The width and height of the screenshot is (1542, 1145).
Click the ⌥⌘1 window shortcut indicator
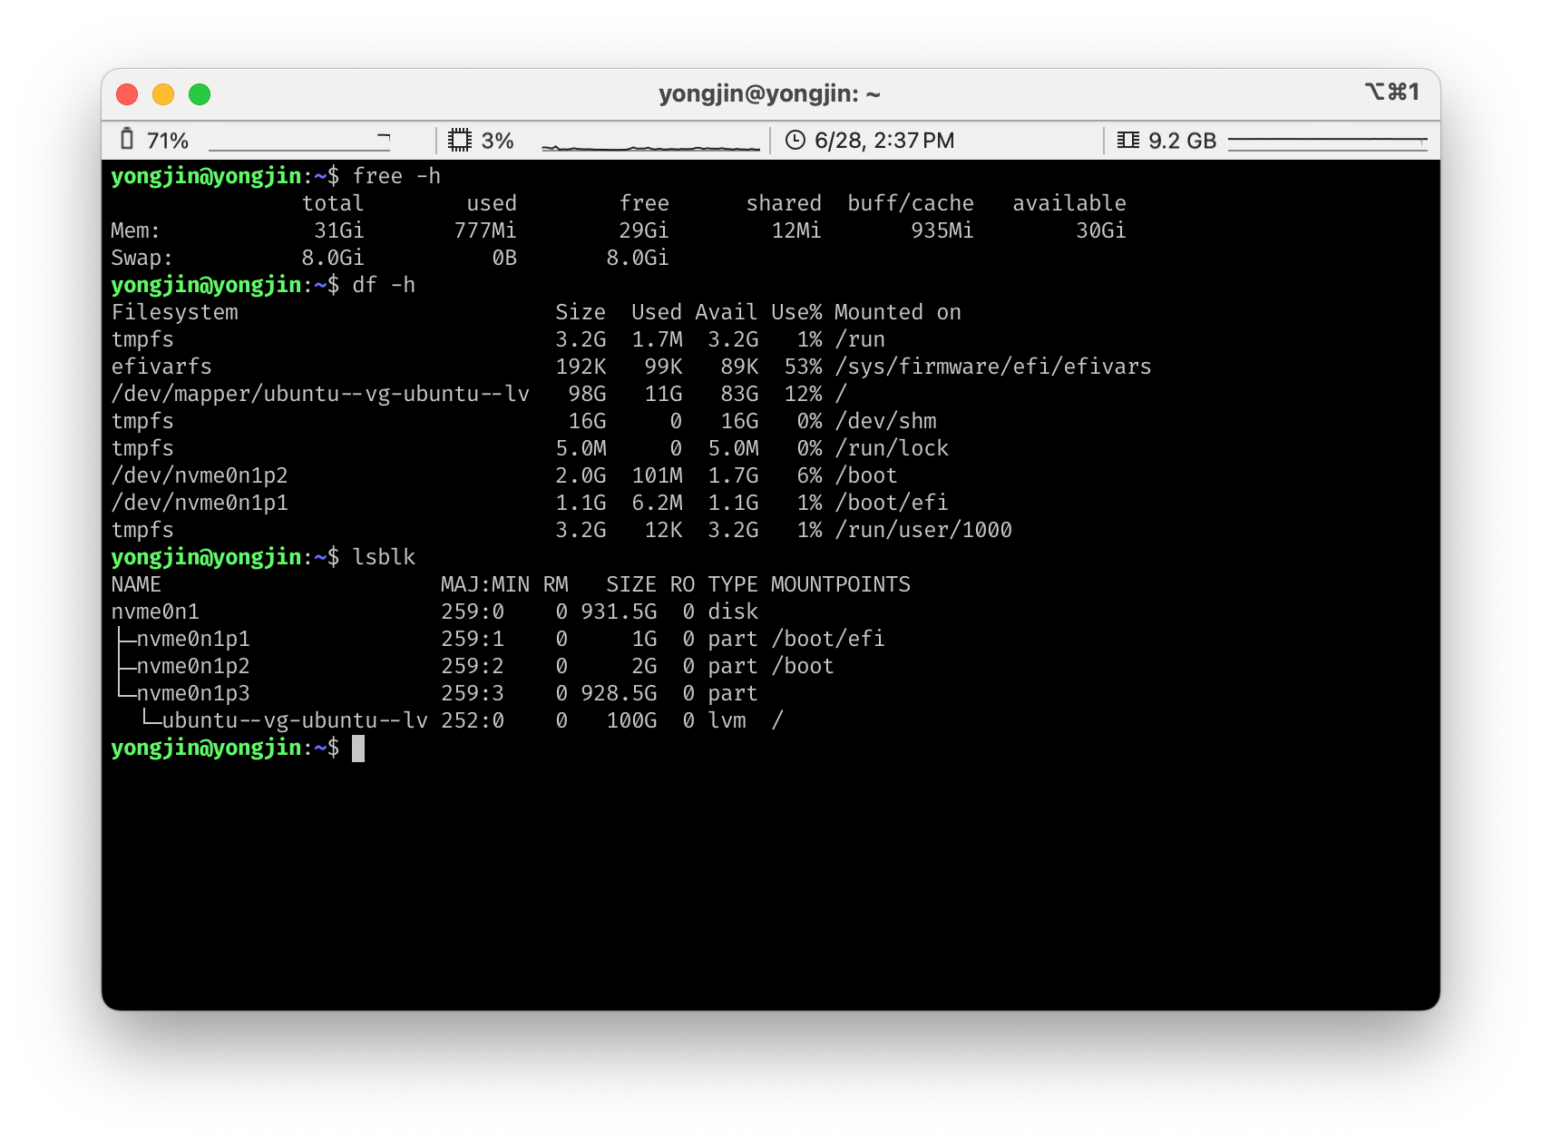[x=1391, y=93]
